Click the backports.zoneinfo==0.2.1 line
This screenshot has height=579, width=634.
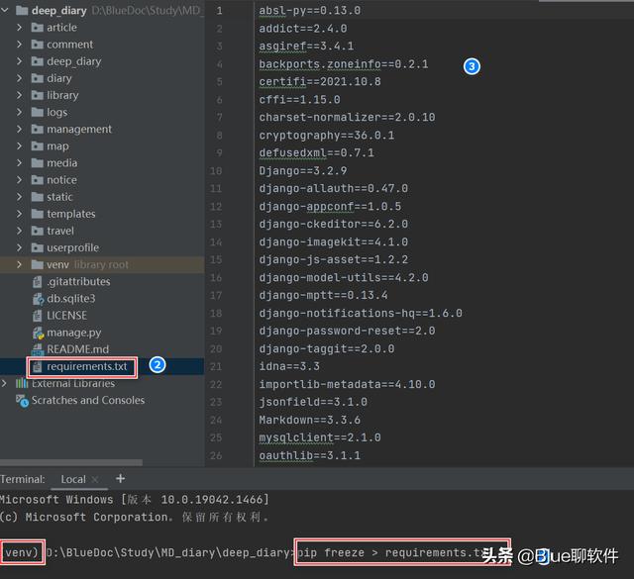pos(344,64)
